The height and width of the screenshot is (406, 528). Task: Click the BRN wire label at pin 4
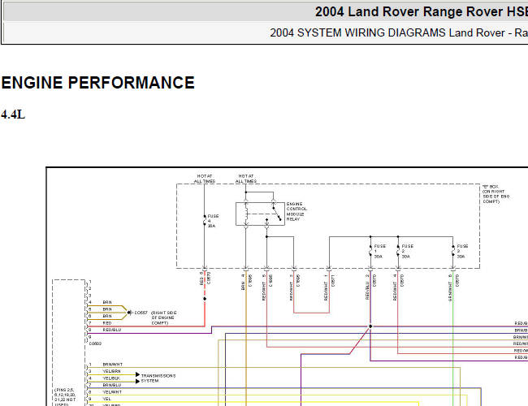pyautogui.click(x=107, y=302)
